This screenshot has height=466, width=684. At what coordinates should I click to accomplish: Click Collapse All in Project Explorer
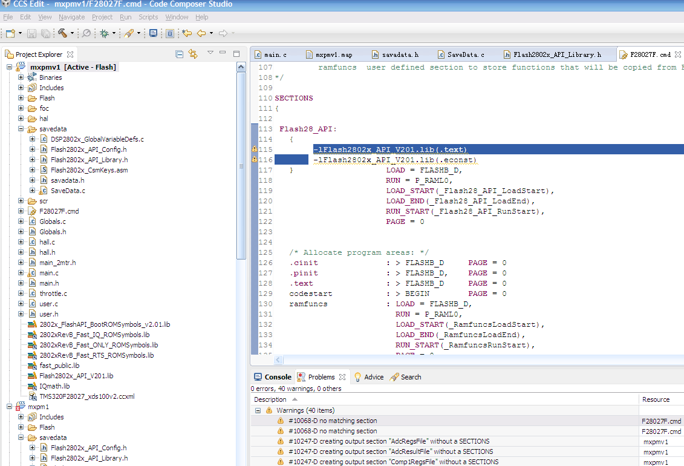(180, 54)
